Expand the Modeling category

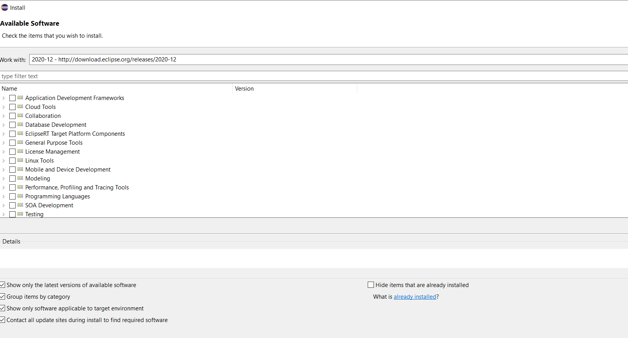(4, 179)
